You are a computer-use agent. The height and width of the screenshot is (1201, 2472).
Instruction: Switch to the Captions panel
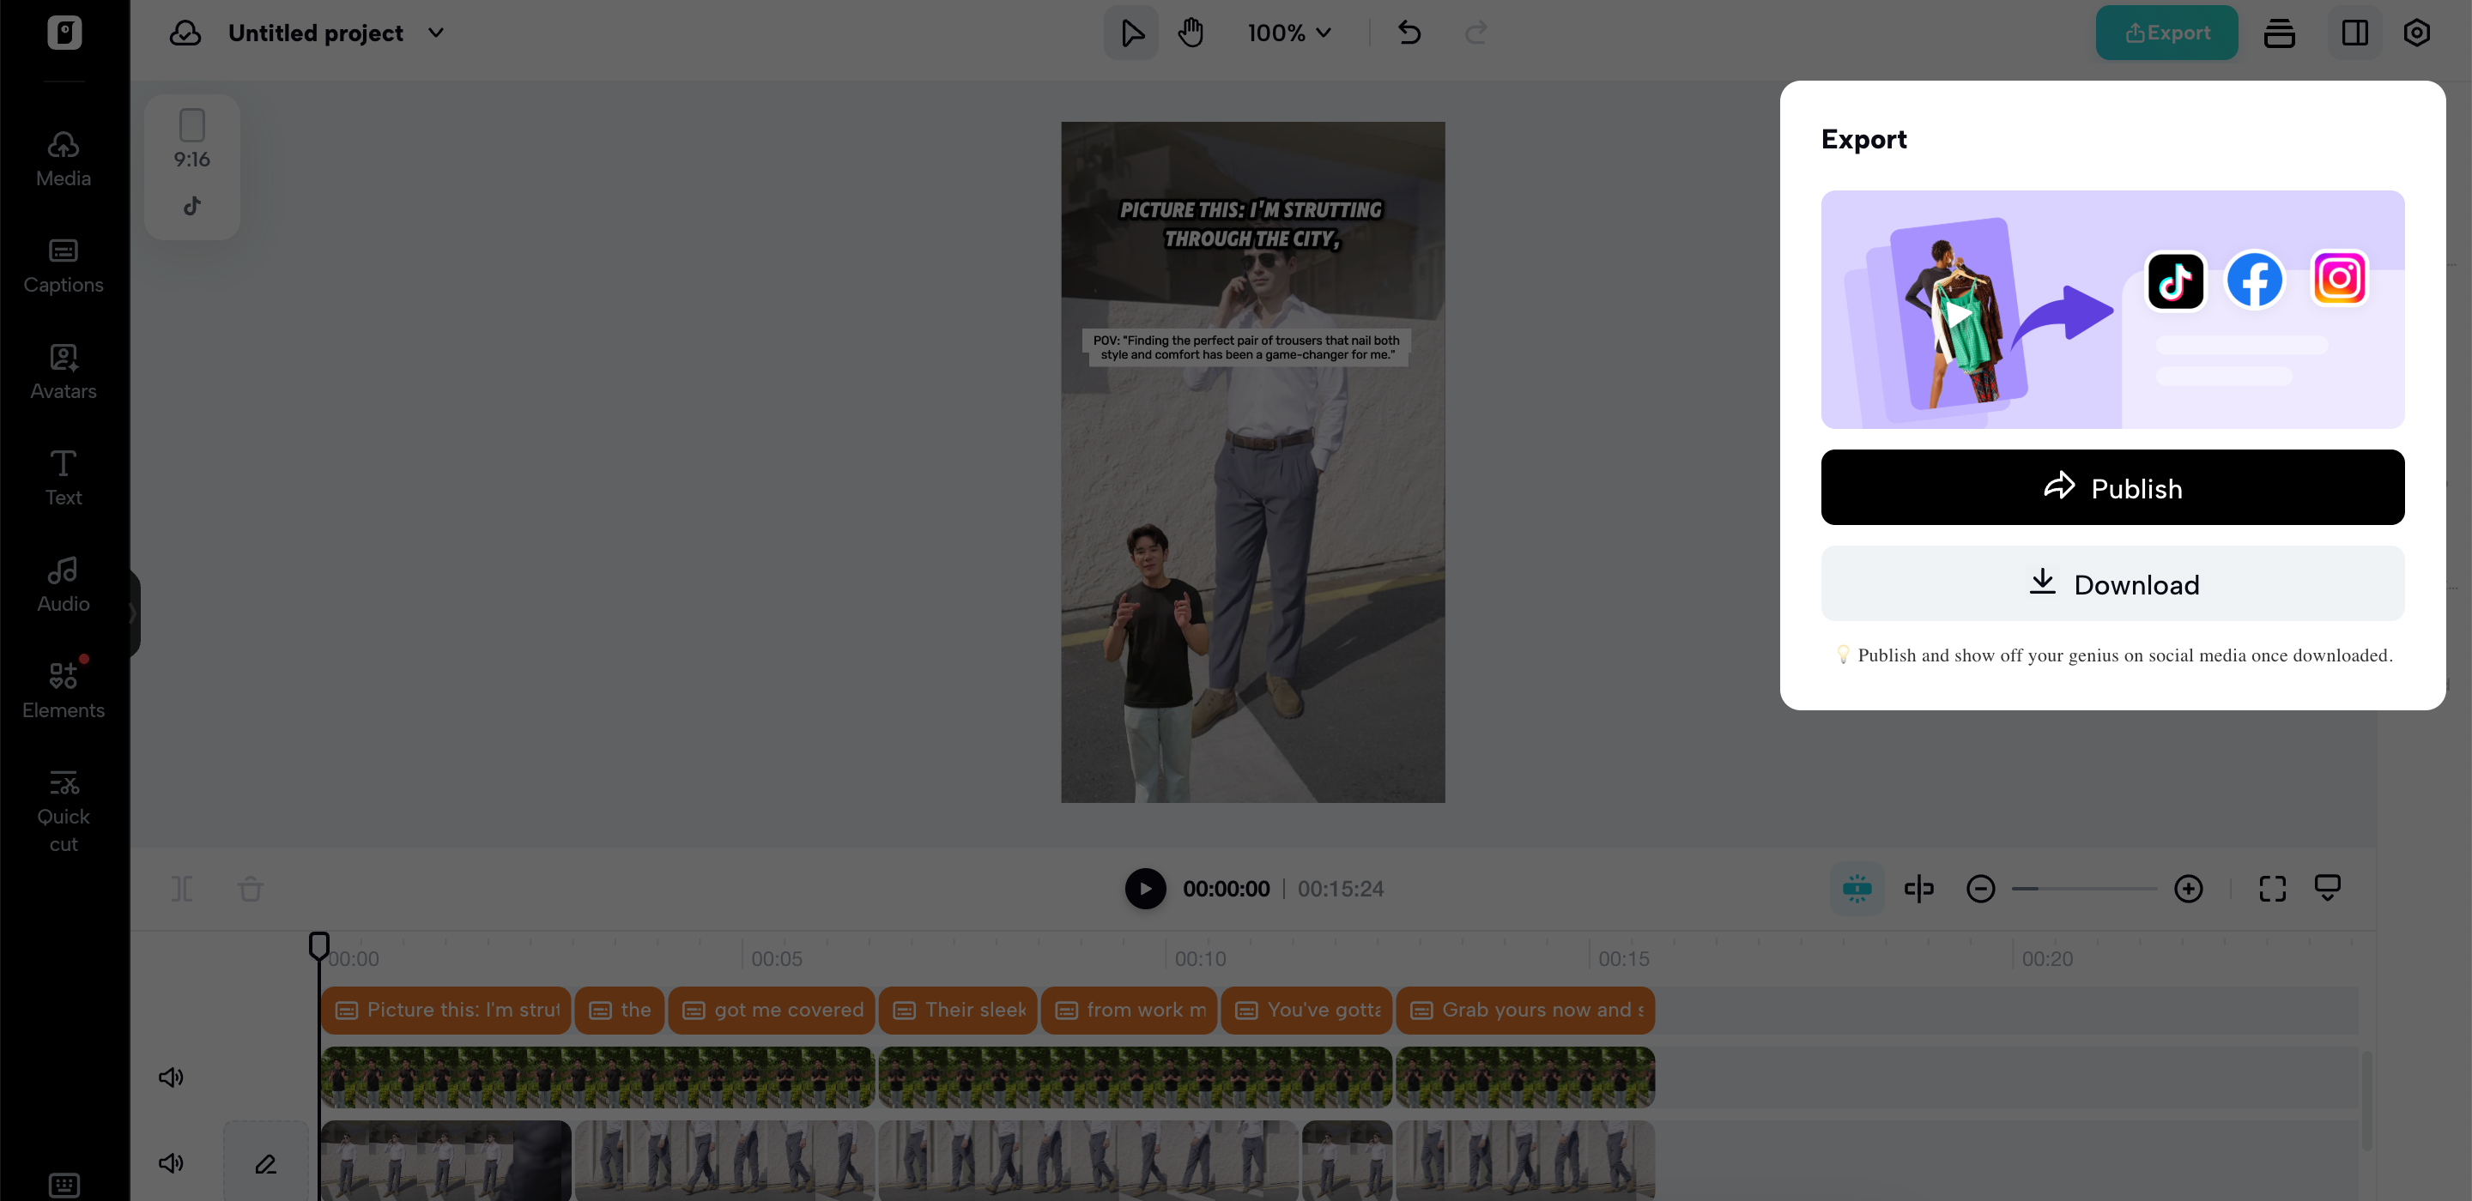click(x=63, y=264)
